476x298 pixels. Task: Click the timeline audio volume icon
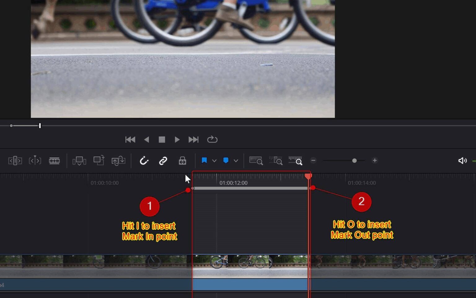point(462,160)
